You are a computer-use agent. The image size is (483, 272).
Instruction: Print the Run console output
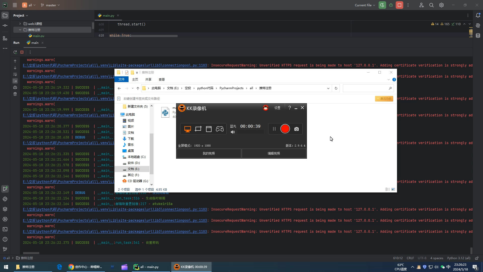pyautogui.click(x=15, y=87)
